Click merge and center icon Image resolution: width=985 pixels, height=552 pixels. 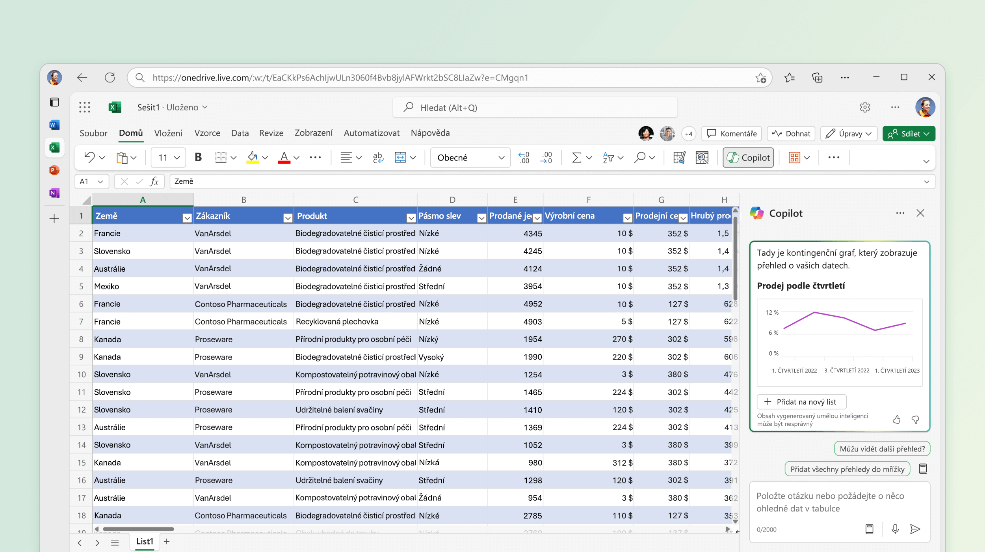(400, 158)
